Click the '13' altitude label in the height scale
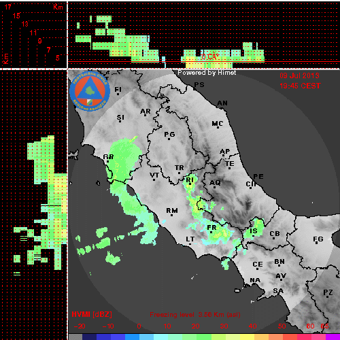 24,24
